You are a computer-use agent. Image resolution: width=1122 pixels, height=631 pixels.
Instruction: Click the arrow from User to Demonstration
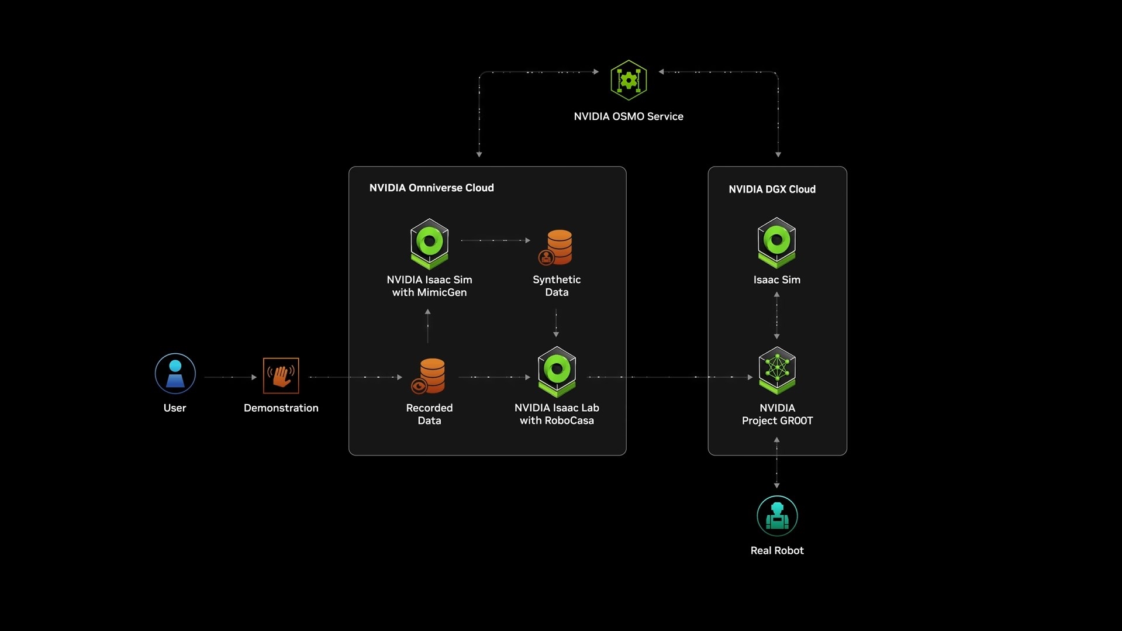pyautogui.click(x=230, y=377)
